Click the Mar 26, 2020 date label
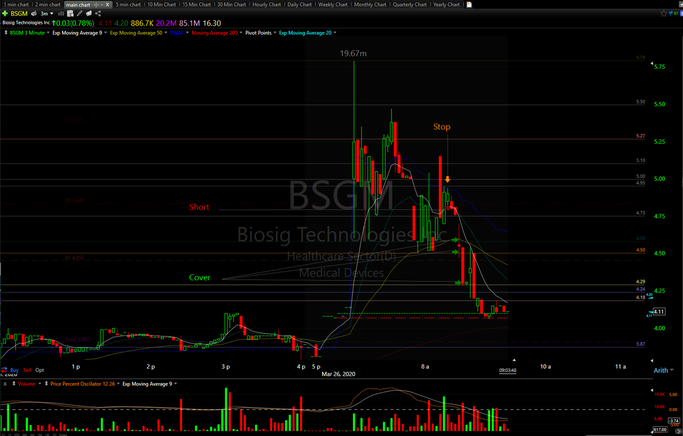This screenshot has height=436, width=683. [338, 374]
